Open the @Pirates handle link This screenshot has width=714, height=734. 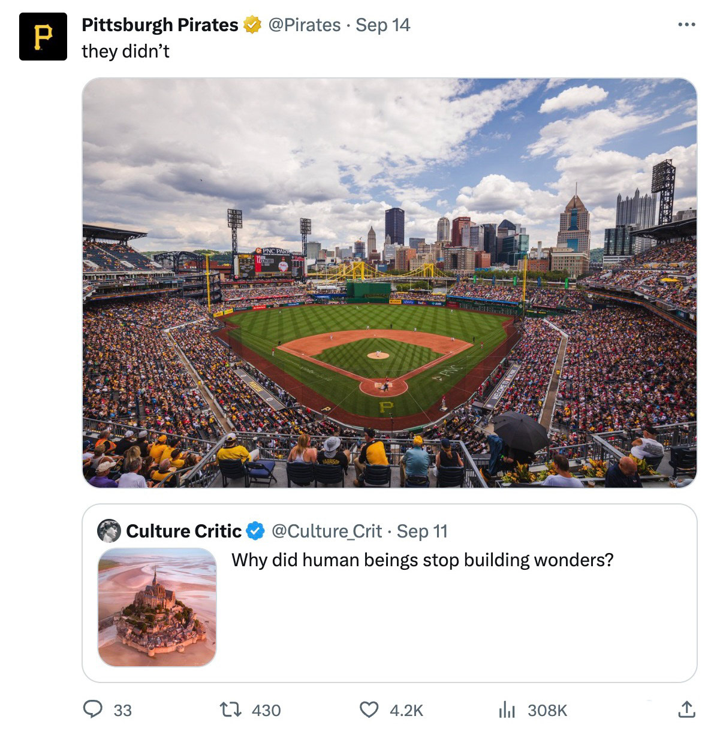coord(304,25)
